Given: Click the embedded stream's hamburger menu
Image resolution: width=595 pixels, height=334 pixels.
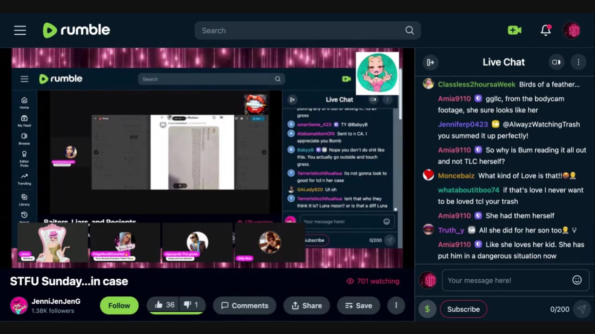Looking at the screenshot, I should pyautogui.click(x=25, y=79).
